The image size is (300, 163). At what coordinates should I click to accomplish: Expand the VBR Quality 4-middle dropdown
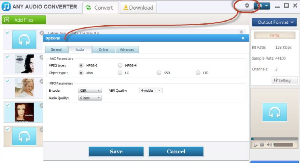point(151,90)
